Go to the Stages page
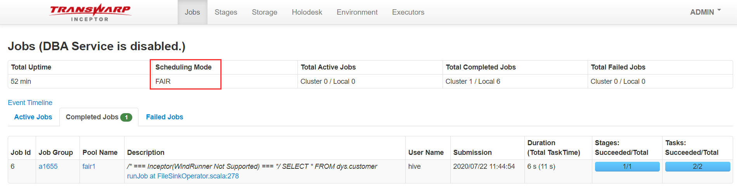 (226, 12)
